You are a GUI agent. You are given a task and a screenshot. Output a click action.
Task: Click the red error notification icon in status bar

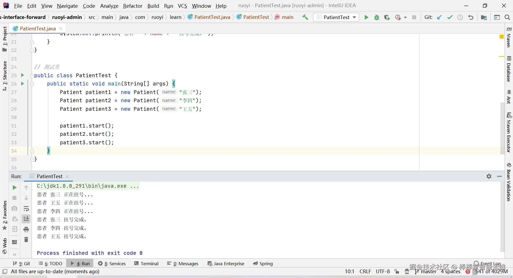468,272
